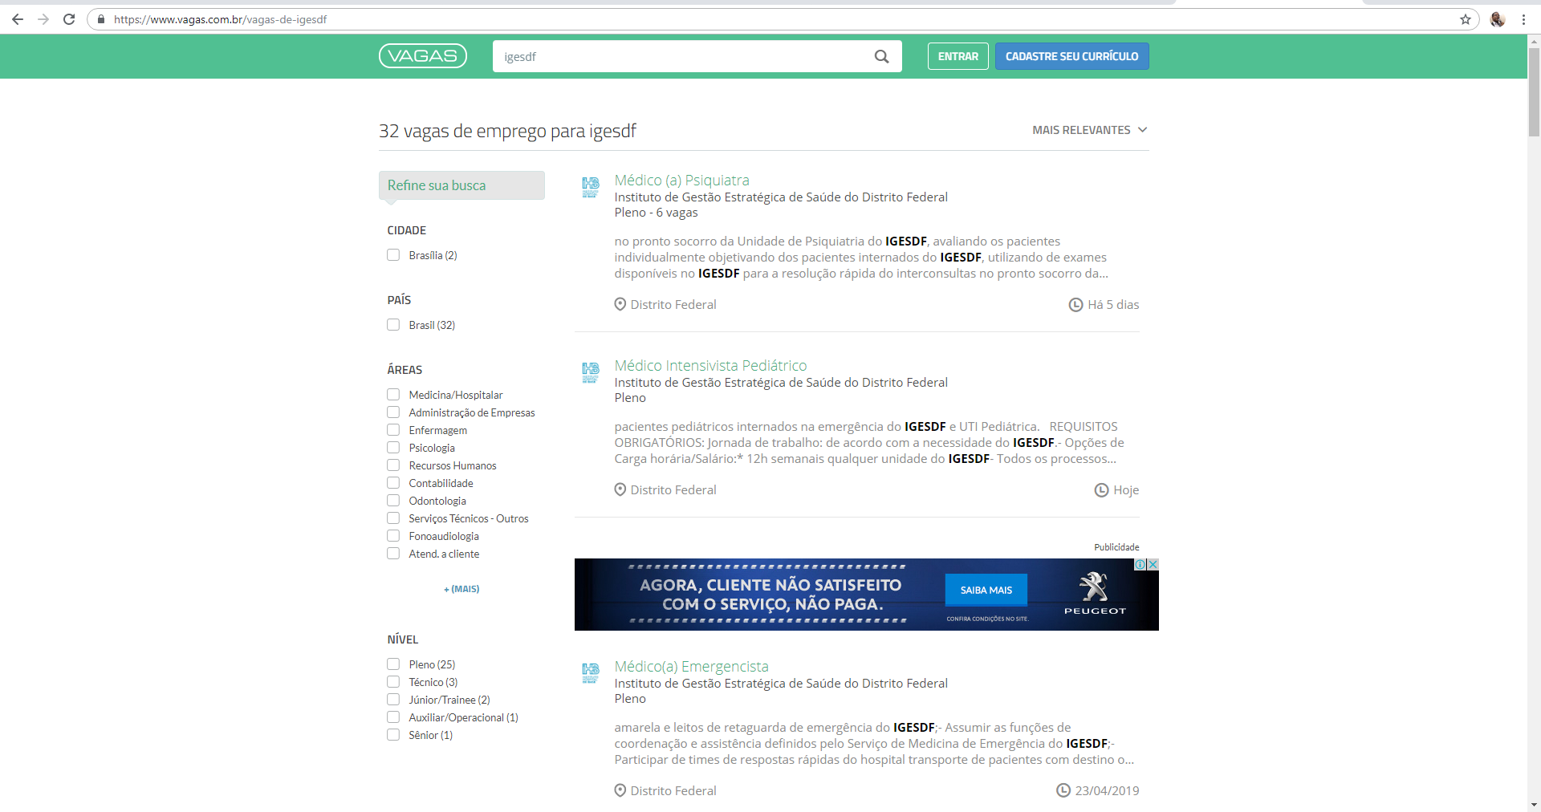This screenshot has width=1541, height=812.
Task: Go back to the previous page
Action: [x=18, y=19]
